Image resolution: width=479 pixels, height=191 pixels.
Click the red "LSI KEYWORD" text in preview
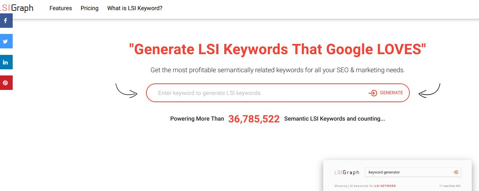coord(385,186)
